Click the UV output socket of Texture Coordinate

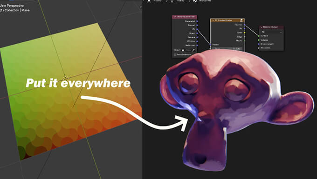click(x=197, y=29)
